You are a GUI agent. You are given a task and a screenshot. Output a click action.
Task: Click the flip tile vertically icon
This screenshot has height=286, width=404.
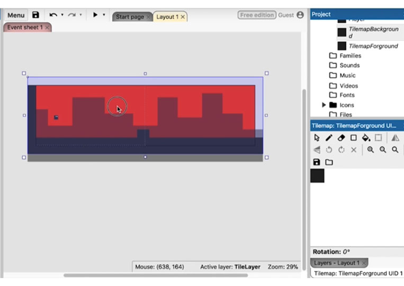[317, 150]
